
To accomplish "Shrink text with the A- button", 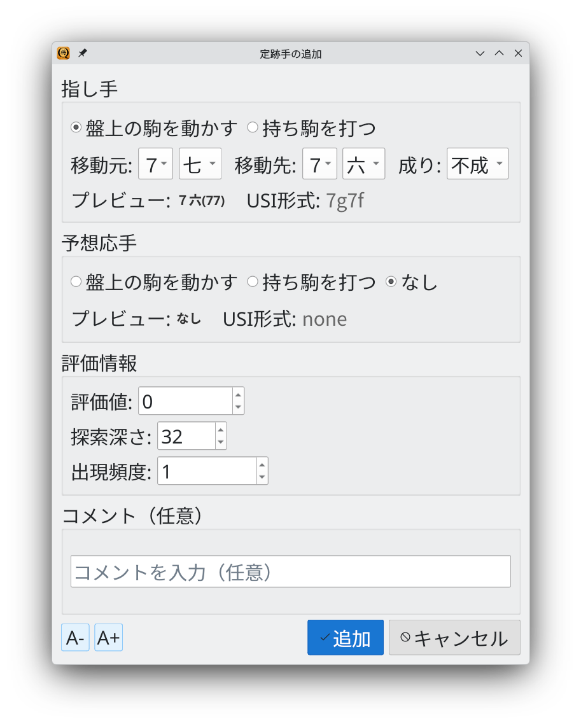I will click(74, 637).
